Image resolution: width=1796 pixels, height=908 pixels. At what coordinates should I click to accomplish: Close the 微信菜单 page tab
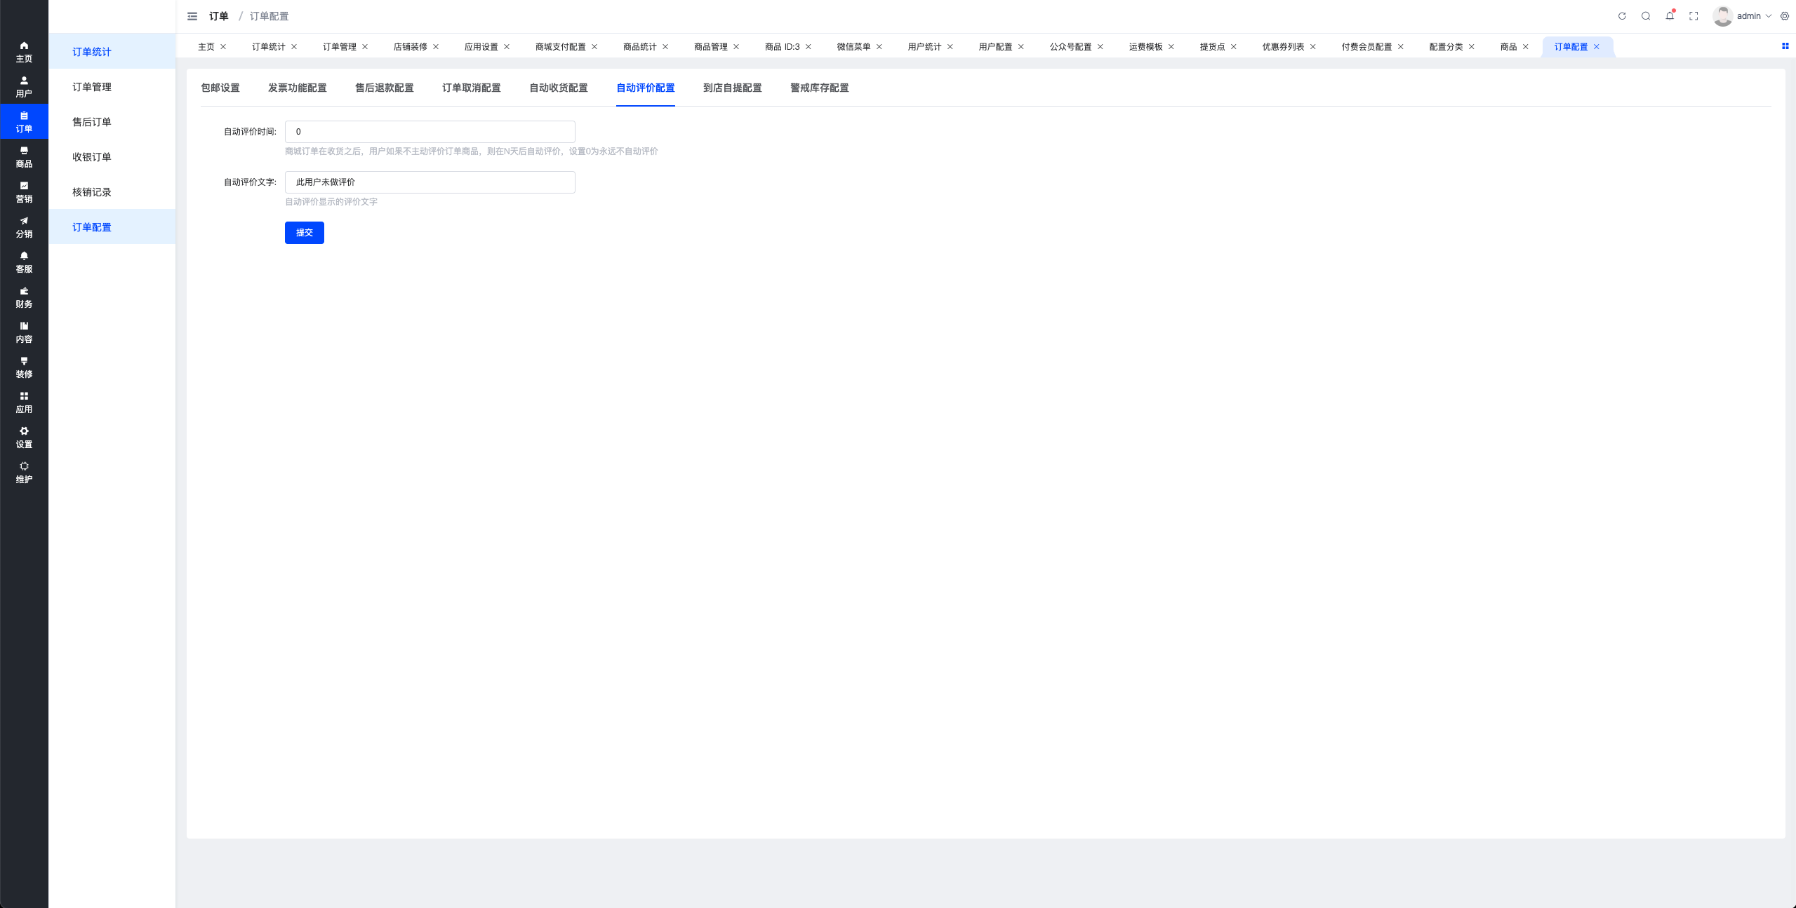coord(879,47)
